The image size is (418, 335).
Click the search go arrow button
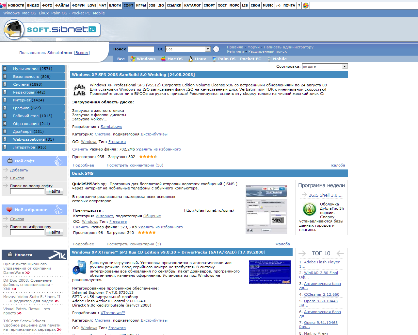tap(216, 49)
